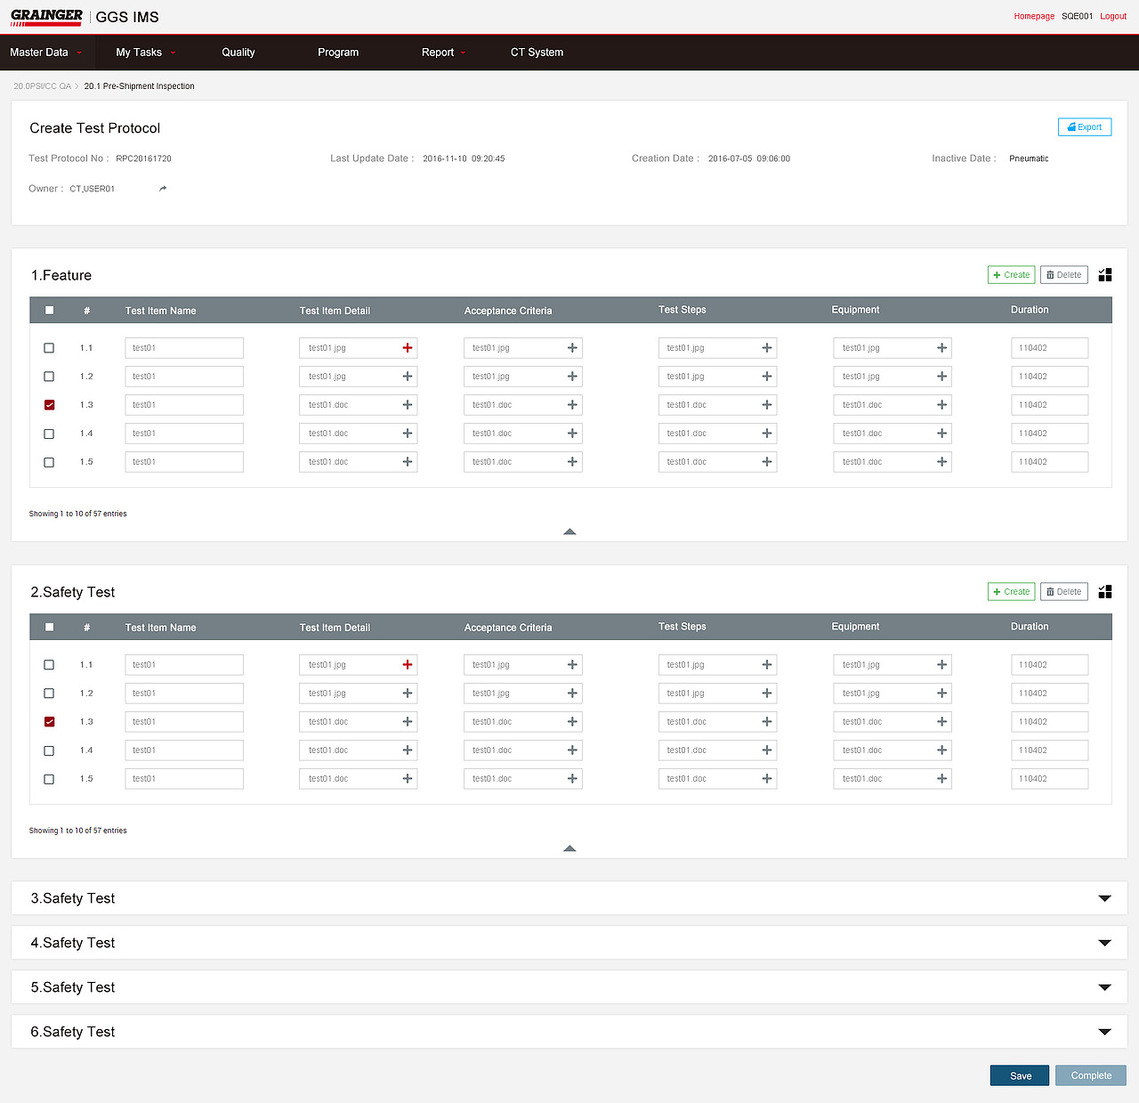Expand the 3.Safety Test section
The image size is (1139, 1103).
pos(1104,898)
